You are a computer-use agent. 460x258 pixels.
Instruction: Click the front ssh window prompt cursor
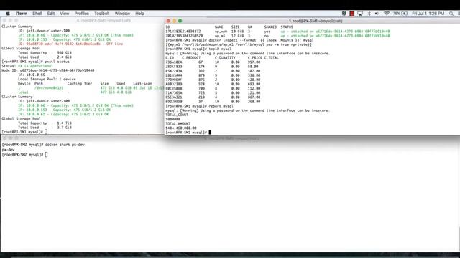coord(210,132)
